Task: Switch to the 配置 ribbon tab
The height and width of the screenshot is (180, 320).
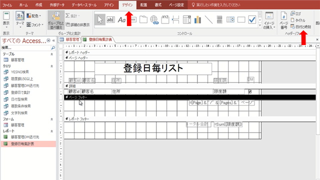Action: 143,5
